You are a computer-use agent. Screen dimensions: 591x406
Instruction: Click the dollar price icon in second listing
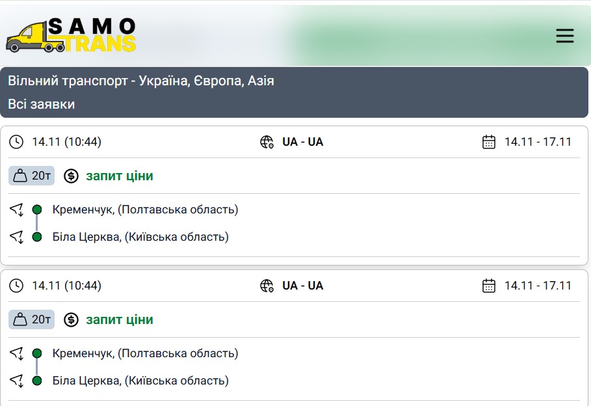(x=71, y=319)
